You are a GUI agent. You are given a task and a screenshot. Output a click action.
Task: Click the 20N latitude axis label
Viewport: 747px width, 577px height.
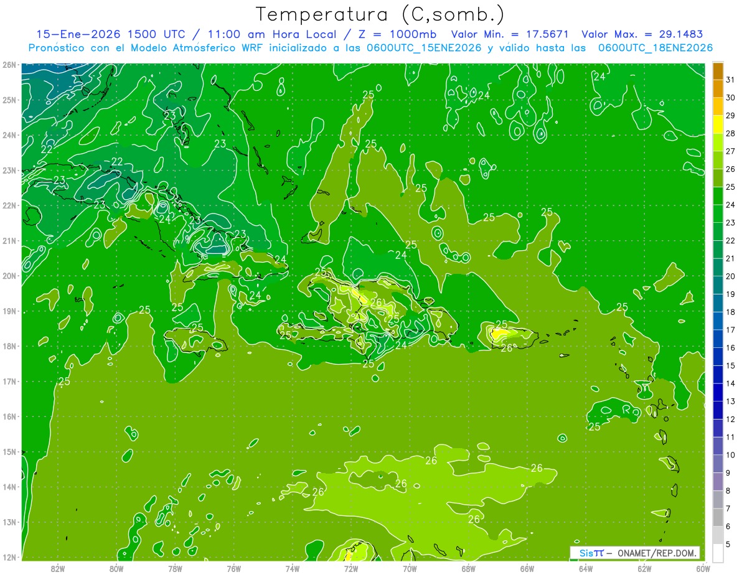click(9, 276)
